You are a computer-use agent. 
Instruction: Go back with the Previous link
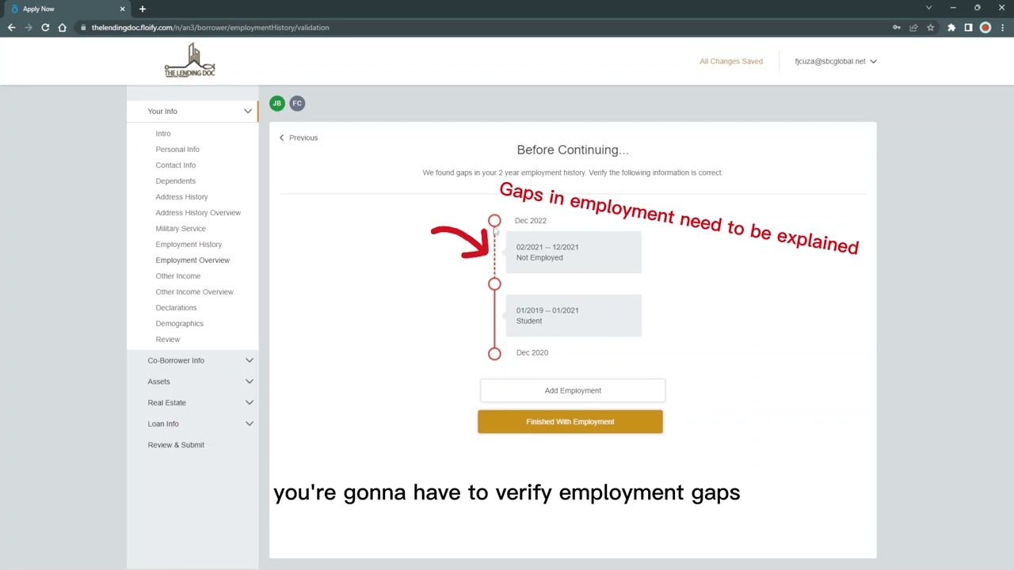point(298,138)
